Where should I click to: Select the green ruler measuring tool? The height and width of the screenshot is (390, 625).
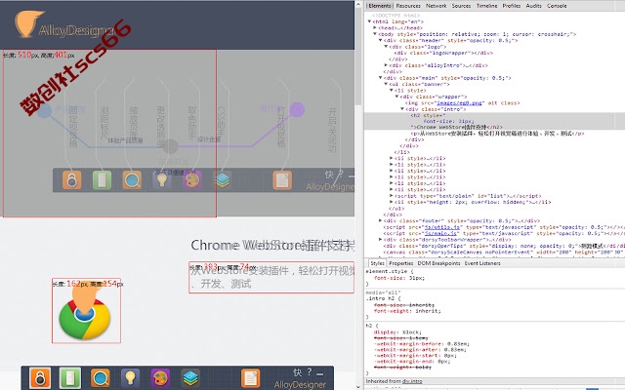click(70, 377)
